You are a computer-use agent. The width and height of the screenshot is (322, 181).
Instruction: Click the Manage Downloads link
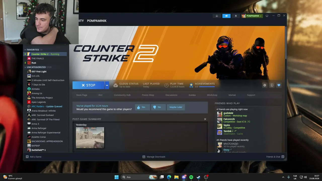156,157
